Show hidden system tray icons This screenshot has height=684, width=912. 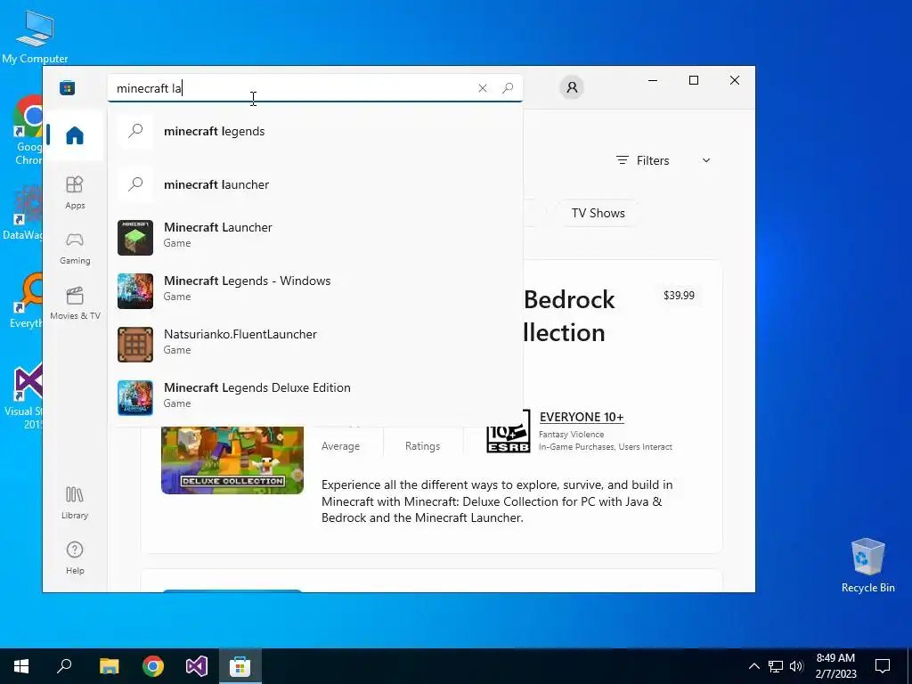(753, 666)
